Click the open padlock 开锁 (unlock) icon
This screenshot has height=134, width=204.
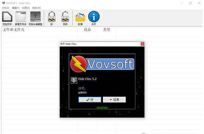tap(65, 16)
